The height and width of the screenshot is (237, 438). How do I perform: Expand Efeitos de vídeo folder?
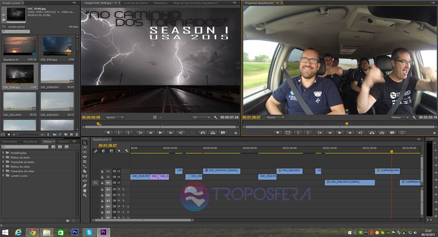point(3,167)
